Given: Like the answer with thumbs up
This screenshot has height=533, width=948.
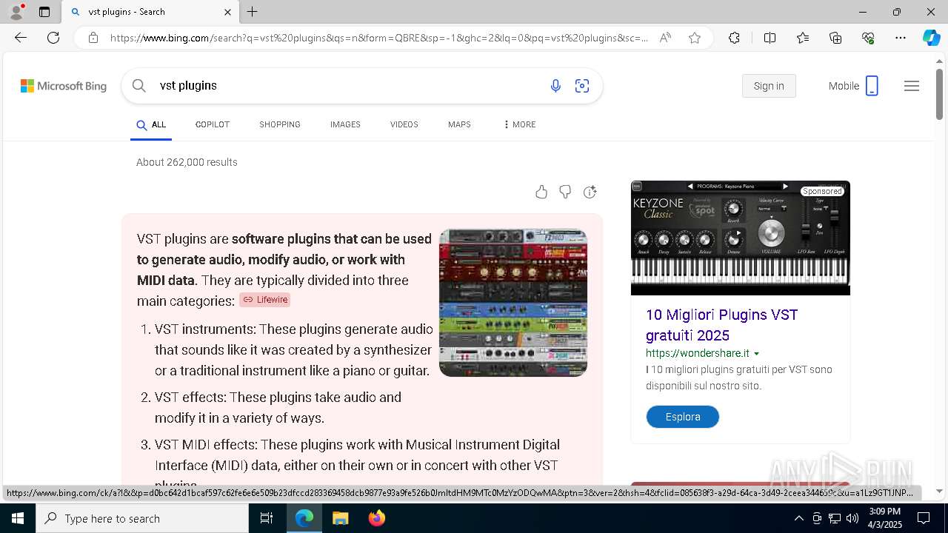Looking at the screenshot, I should (x=541, y=192).
